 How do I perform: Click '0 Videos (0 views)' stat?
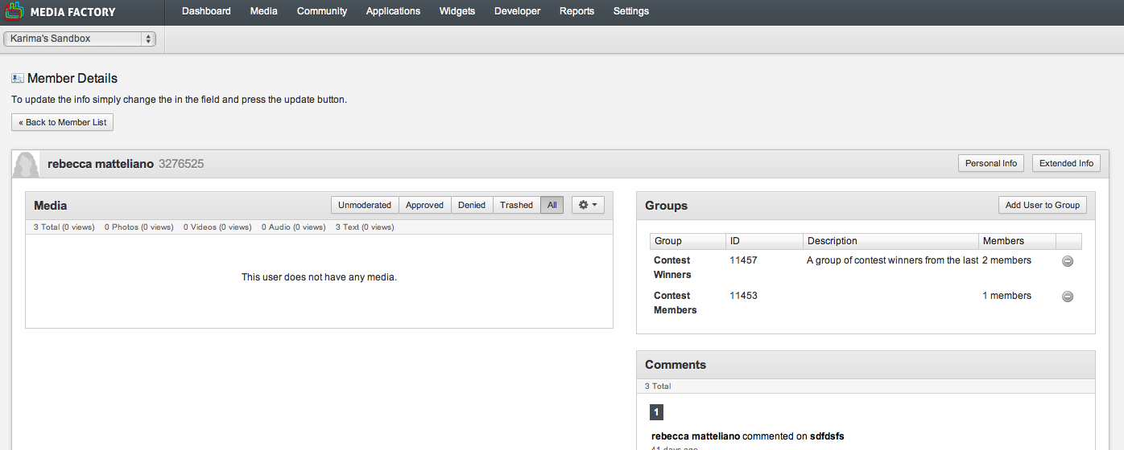[217, 227]
